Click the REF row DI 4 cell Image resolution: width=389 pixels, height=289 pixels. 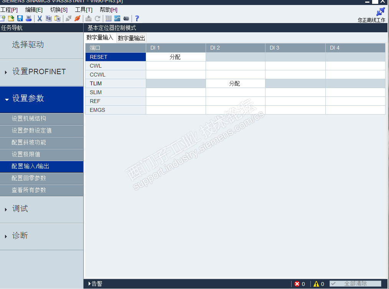pyautogui.click(x=355, y=101)
